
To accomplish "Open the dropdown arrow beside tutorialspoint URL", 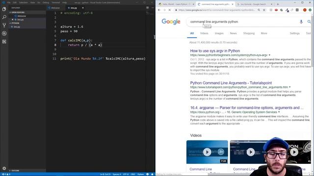I will (x=290, y=87).
